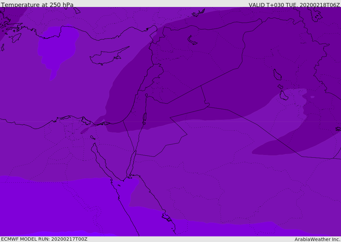
Task: Click the Dead Sea outline on the map
Action: click(145, 118)
